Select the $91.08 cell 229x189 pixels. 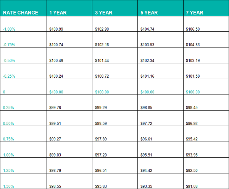tap(192, 186)
